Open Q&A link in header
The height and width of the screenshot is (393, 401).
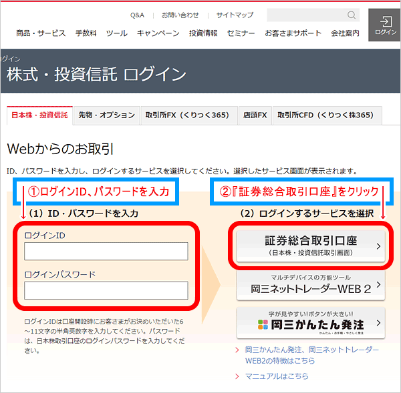pos(137,15)
